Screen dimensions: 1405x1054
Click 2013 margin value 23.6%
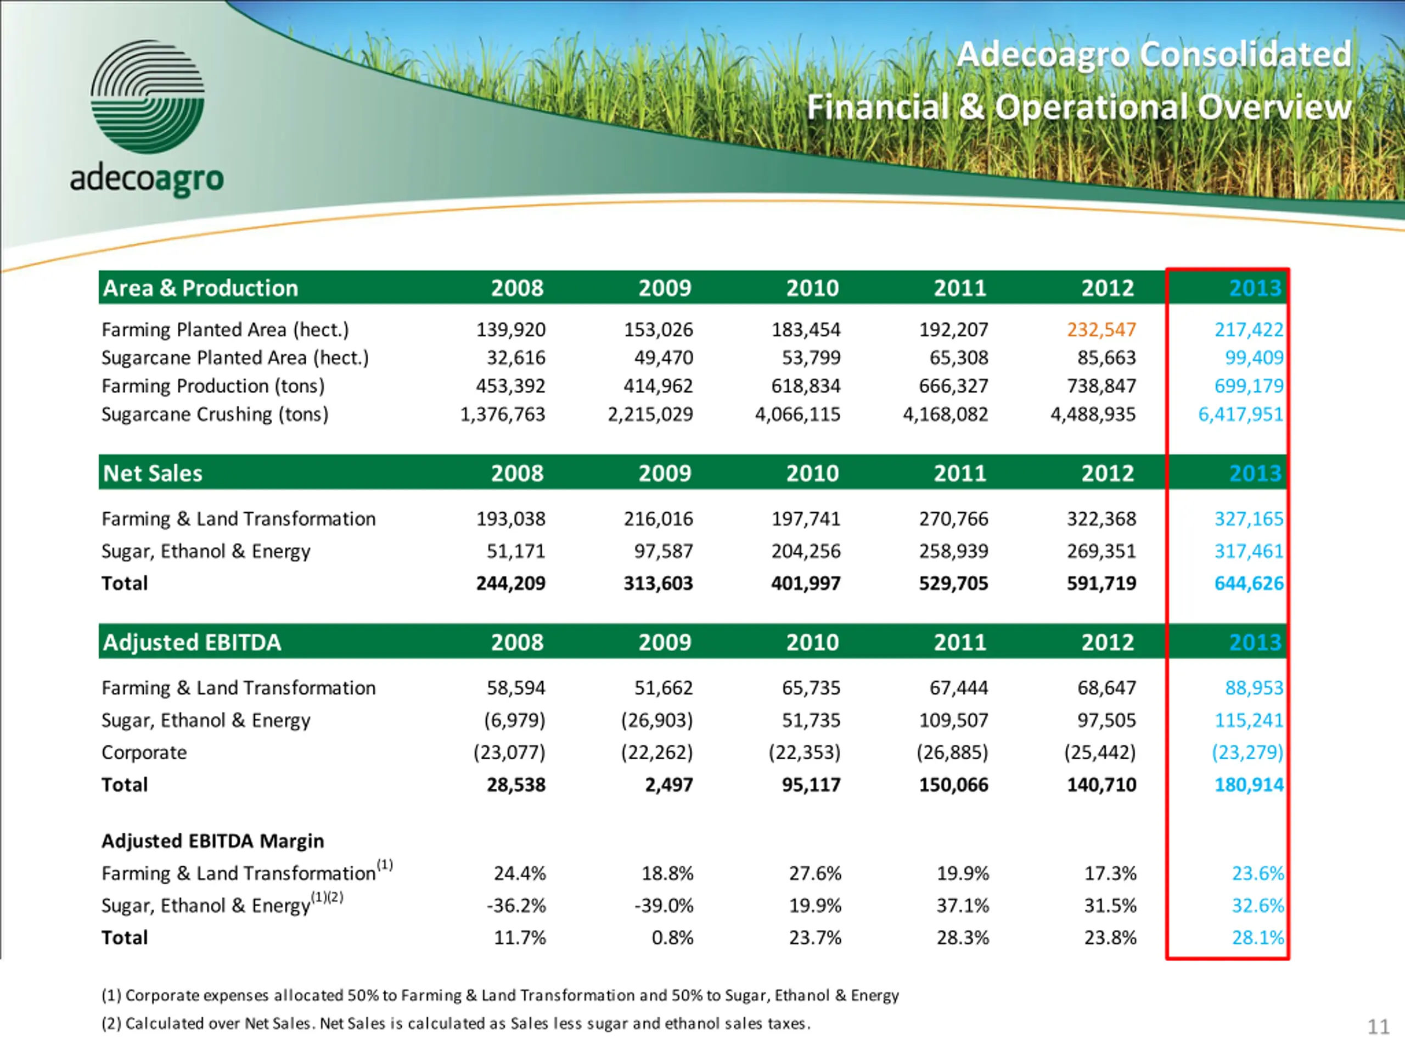[x=1258, y=873]
